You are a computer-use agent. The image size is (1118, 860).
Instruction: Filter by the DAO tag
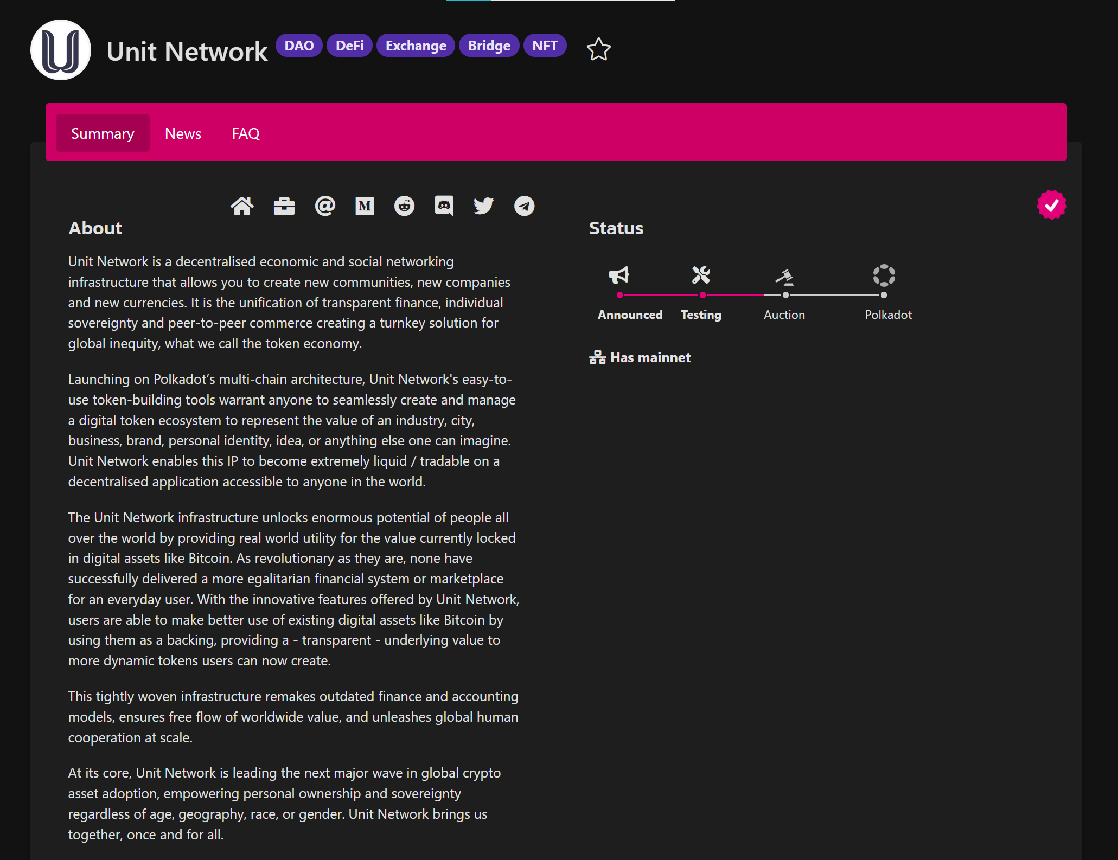click(299, 46)
